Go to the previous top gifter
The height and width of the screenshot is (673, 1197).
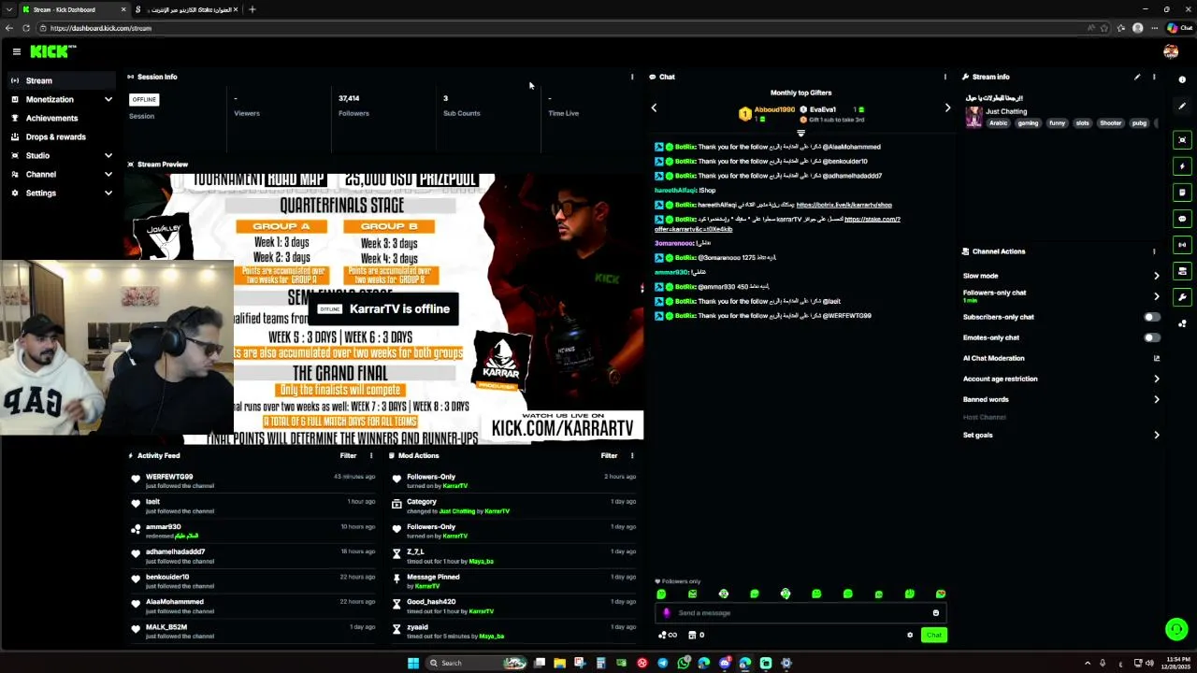pos(654,107)
